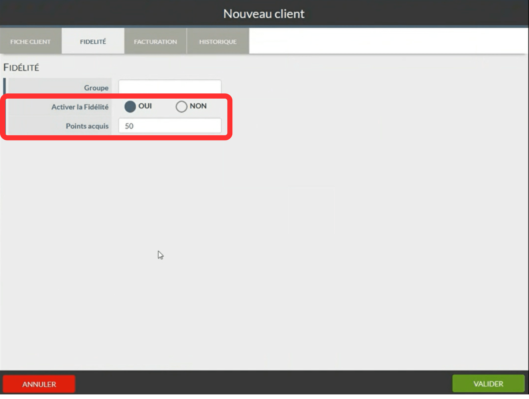The height and width of the screenshot is (399, 529).
Task: Open the Facturation tab
Action: [x=155, y=42]
